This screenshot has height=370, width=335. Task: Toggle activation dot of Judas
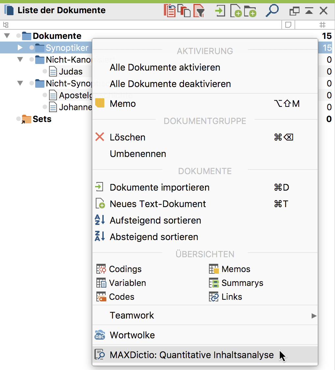[45, 71]
